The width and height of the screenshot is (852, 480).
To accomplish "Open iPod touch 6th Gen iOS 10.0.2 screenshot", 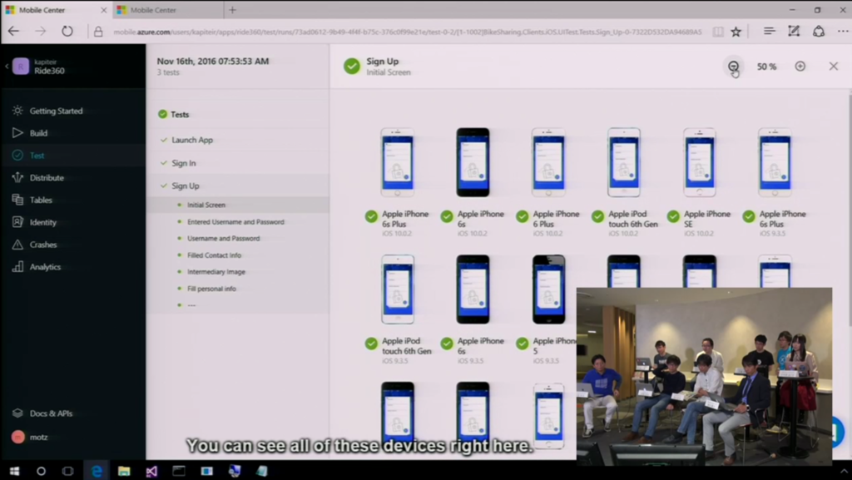I will tap(624, 162).
